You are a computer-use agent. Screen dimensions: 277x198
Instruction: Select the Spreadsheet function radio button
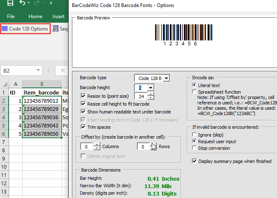point(194,92)
